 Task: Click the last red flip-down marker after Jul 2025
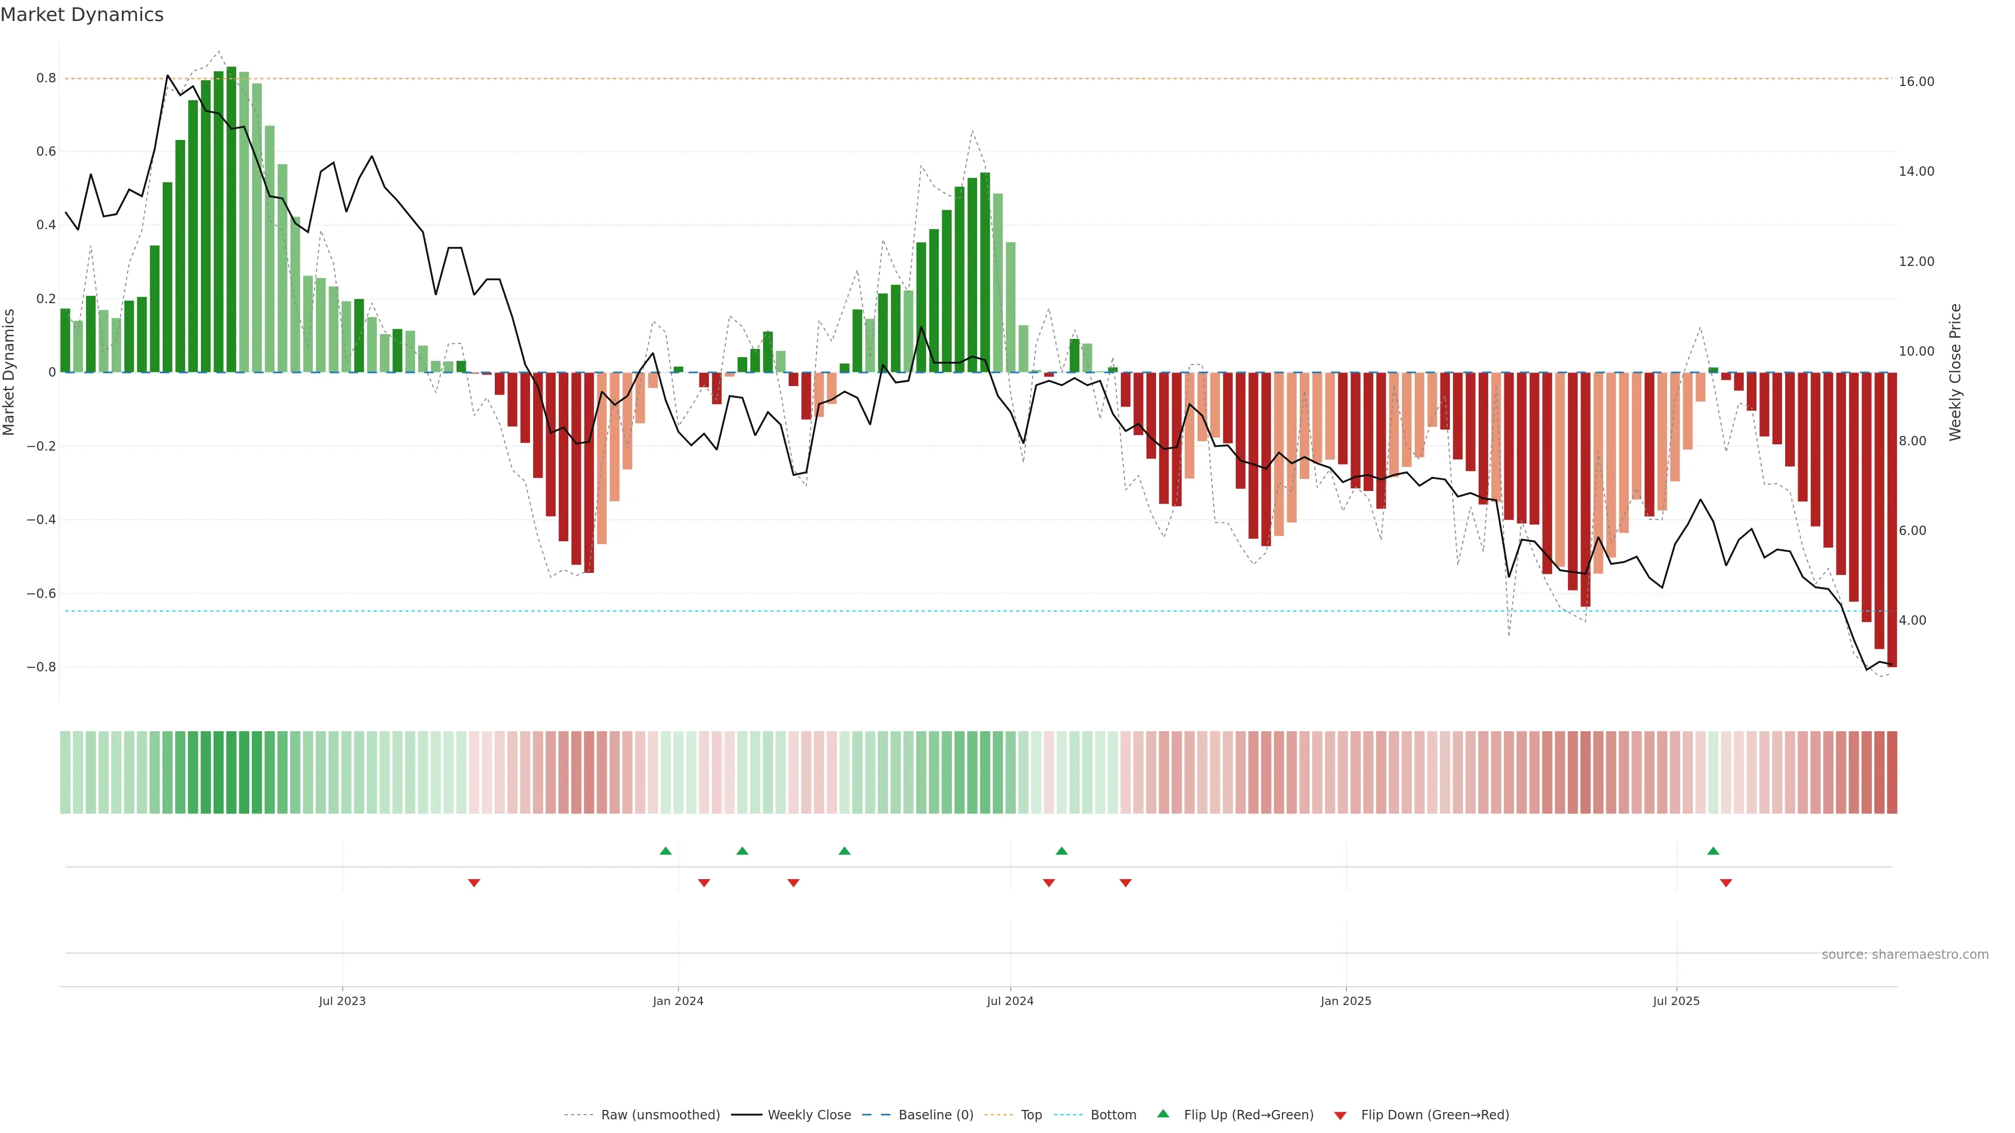[1725, 883]
